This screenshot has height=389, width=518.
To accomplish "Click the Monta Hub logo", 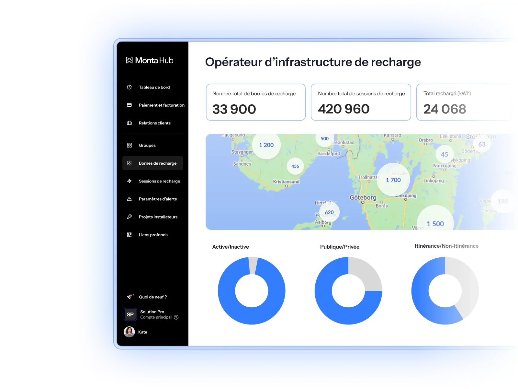I will pos(150,60).
